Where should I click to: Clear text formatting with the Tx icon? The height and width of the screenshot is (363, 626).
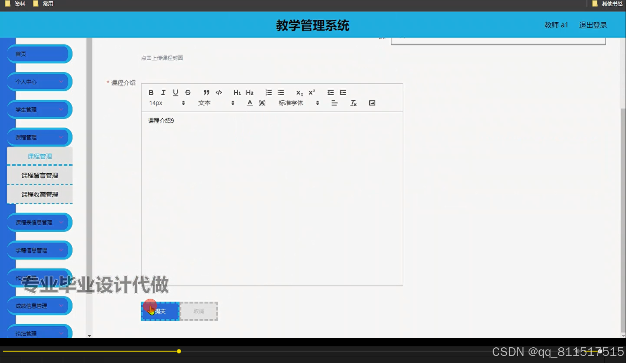click(x=353, y=103)
